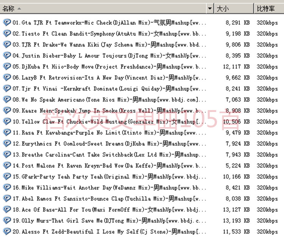This screenshot has width=284, height=238.
Task: Select file name 10.Yellow Claw Ft Chuckie-Wild Mustang
Action: [x=109, y=121]
